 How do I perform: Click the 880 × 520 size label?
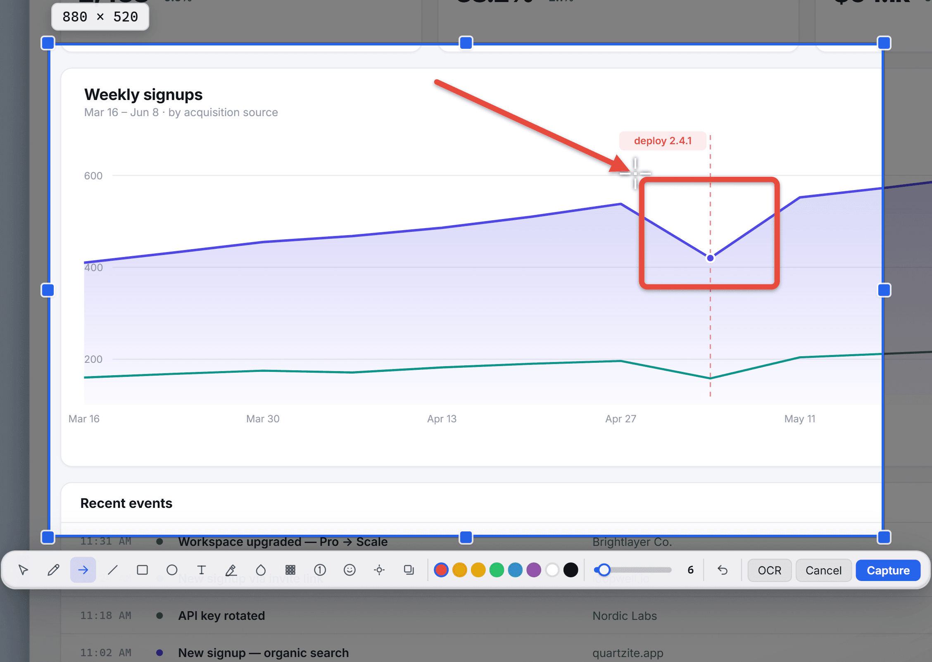point(100,17)
